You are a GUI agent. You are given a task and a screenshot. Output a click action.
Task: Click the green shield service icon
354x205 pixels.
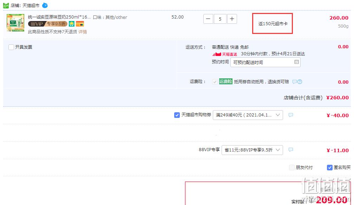72,24
